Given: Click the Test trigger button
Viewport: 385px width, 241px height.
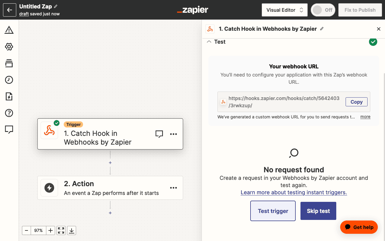Looking at the screenshot, I should click(273, 211).
